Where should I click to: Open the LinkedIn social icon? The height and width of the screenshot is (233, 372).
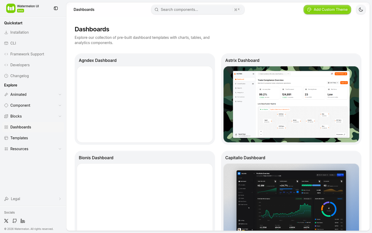point(23,221)
